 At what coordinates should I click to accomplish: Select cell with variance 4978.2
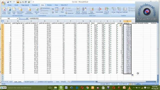(127, 67)
